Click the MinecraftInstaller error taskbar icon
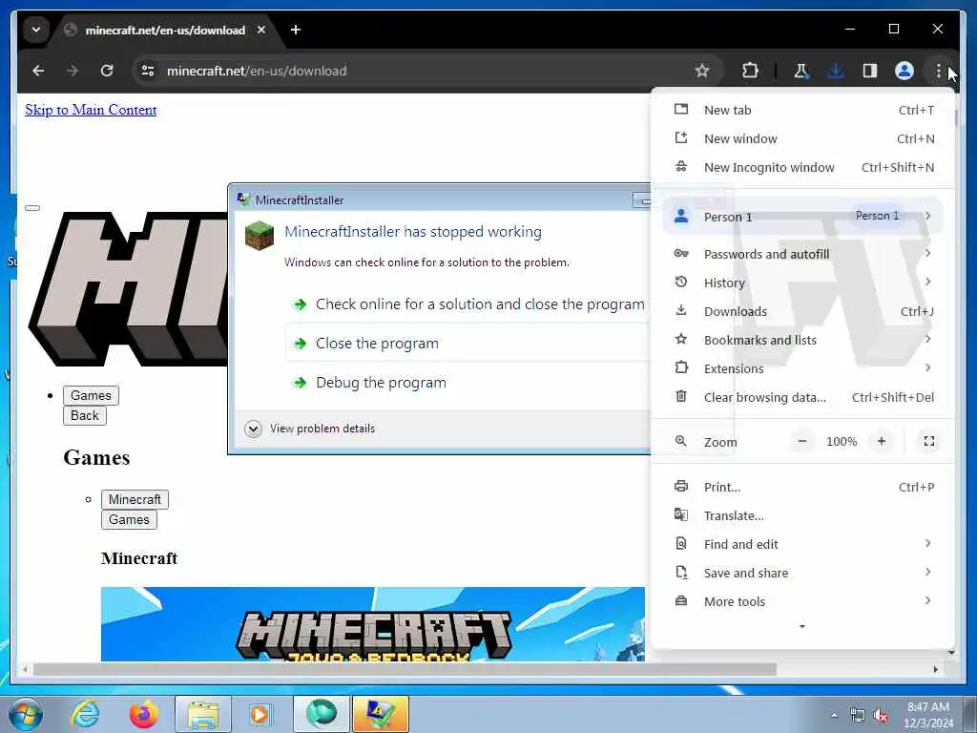977x733 pixels. click(x=380, y=714)
